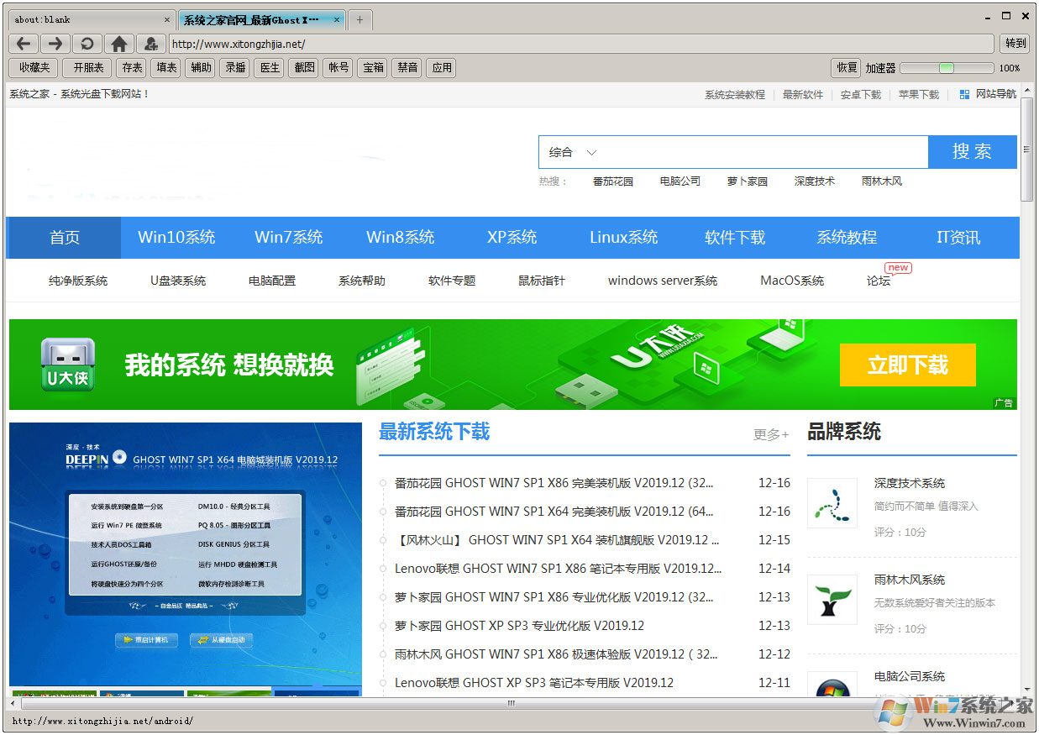This screenshot has height=735, width=1039.
Task: Open the 截图 (screenshot) tool
Action: 303,68
